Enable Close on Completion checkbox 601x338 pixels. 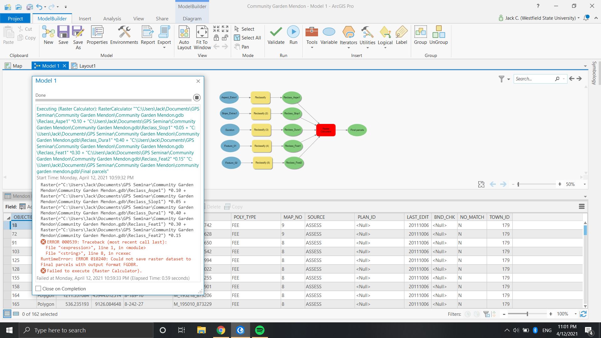[x=38, y=289]
